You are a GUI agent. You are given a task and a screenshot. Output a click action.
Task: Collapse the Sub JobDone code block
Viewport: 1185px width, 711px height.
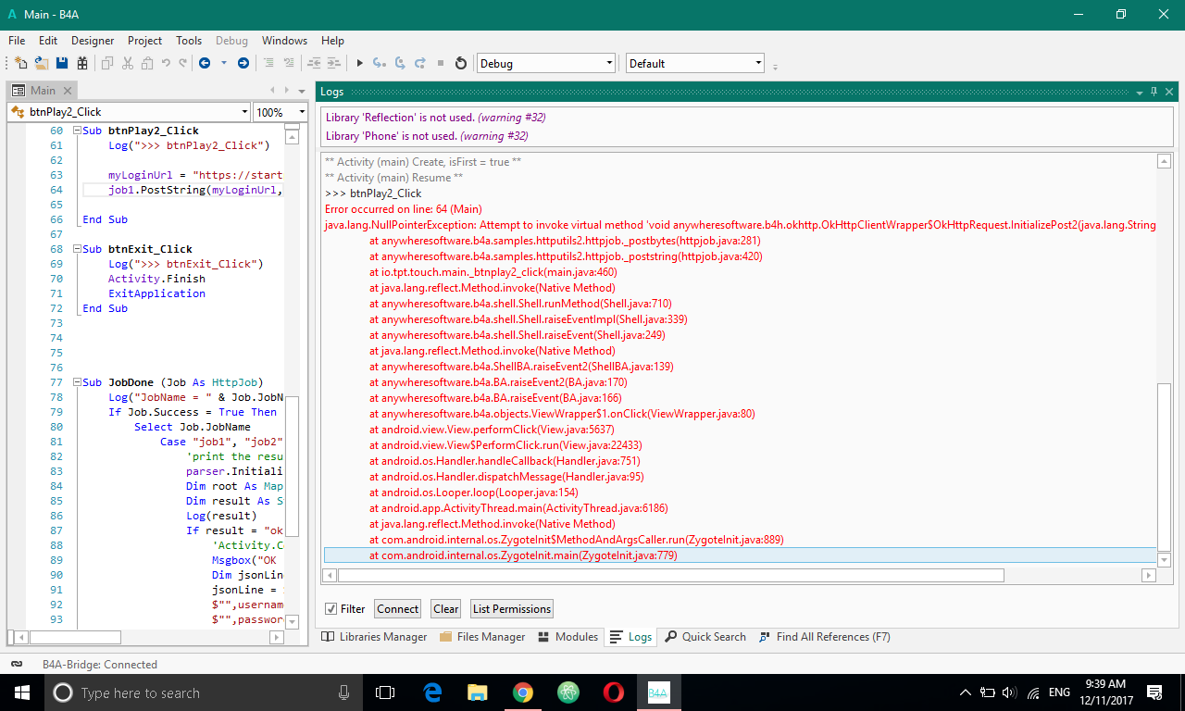tap(76, 382)
